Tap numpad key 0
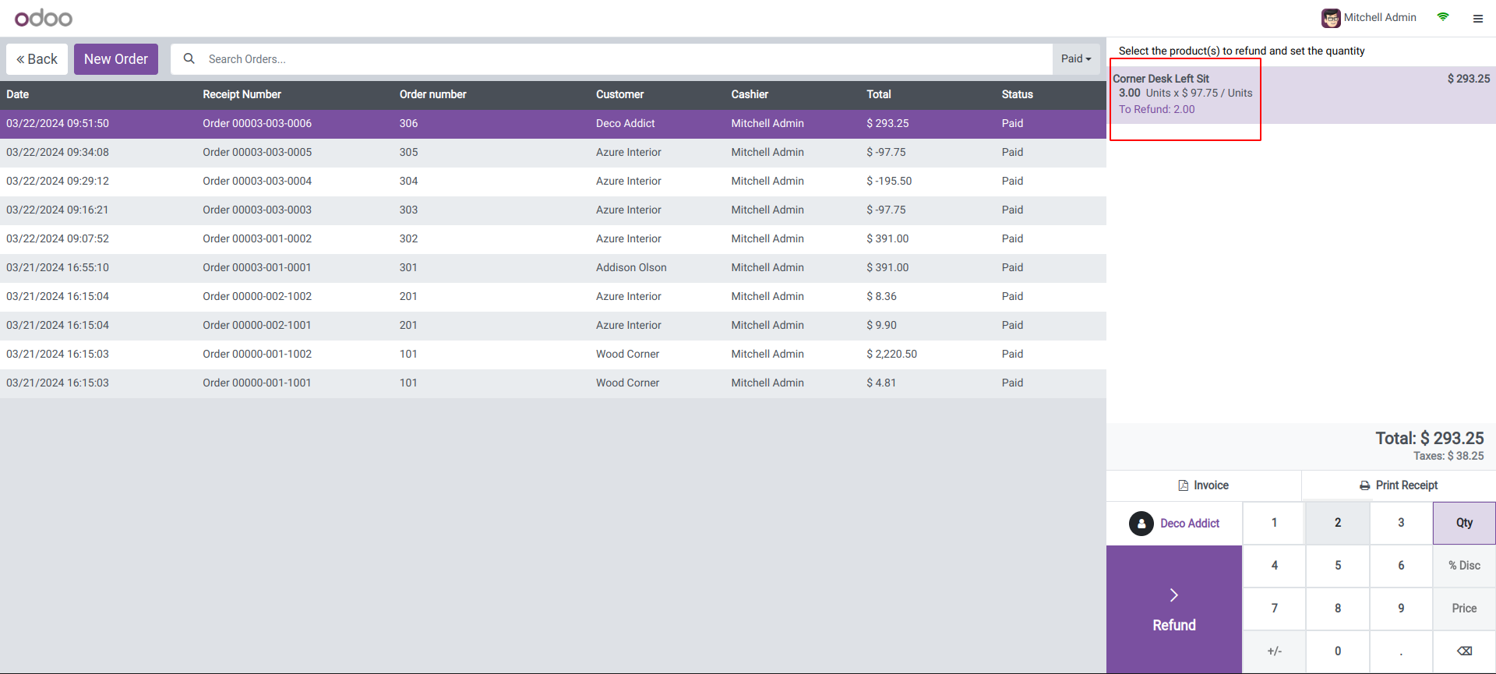The image size is (1496, 674). [x=1338, y=651]
